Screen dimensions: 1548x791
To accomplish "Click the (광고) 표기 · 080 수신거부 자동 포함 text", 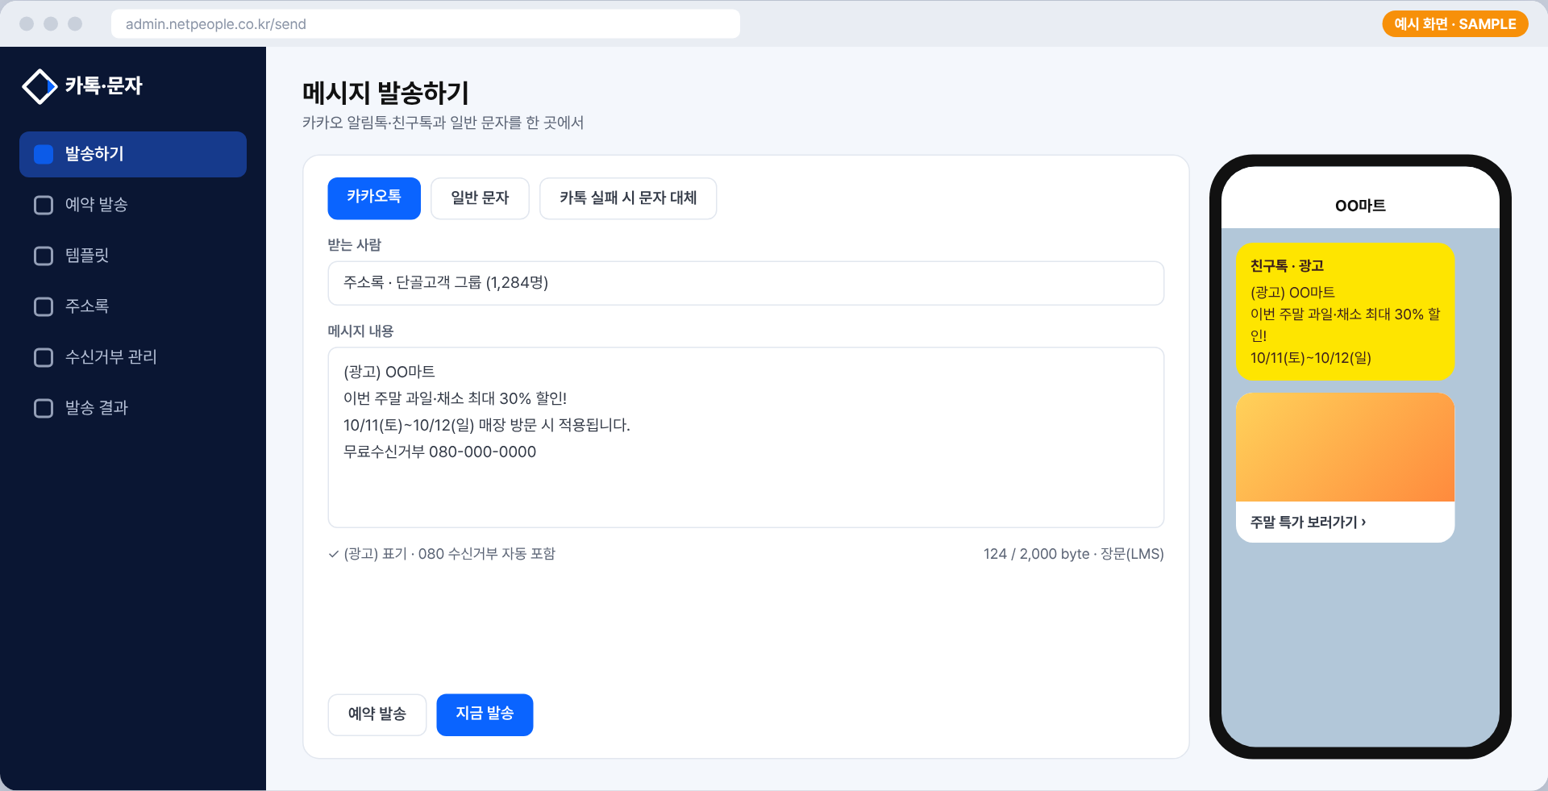I will click(x=450, y=554).
